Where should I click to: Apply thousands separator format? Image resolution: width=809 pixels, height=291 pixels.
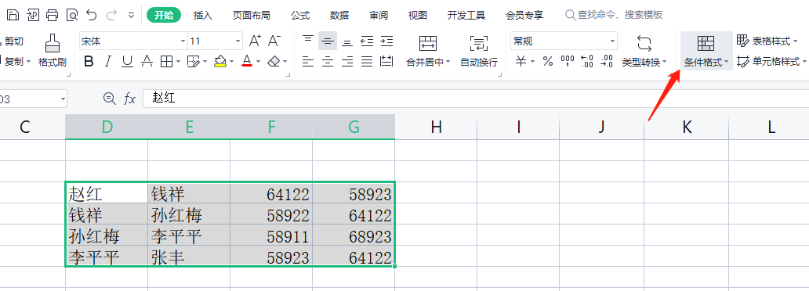coord(568,62)
